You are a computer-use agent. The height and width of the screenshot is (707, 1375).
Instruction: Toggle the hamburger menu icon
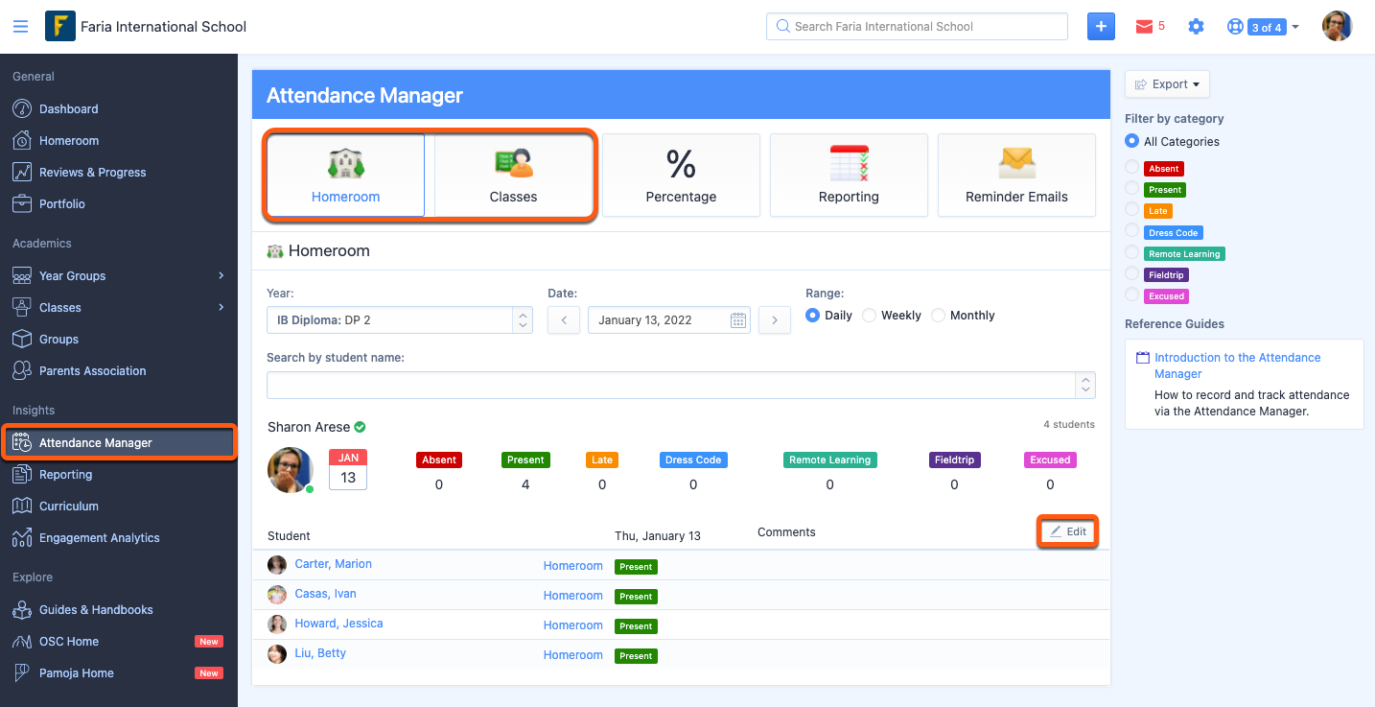coord(20,27)
